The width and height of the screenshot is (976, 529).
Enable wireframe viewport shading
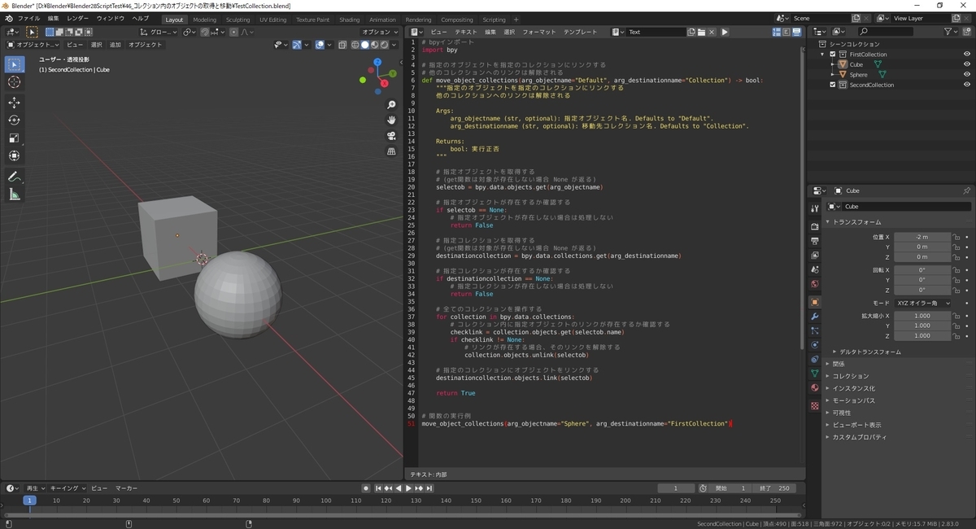pos(355,45)
